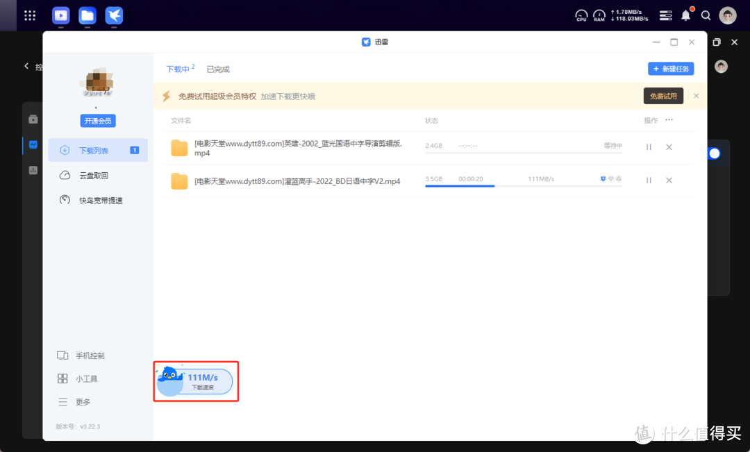The height and width of the screenshot is (452, 750).
Task: Pause the 灌篮高手-2022 download task
Action: click(x=649, y=181)
